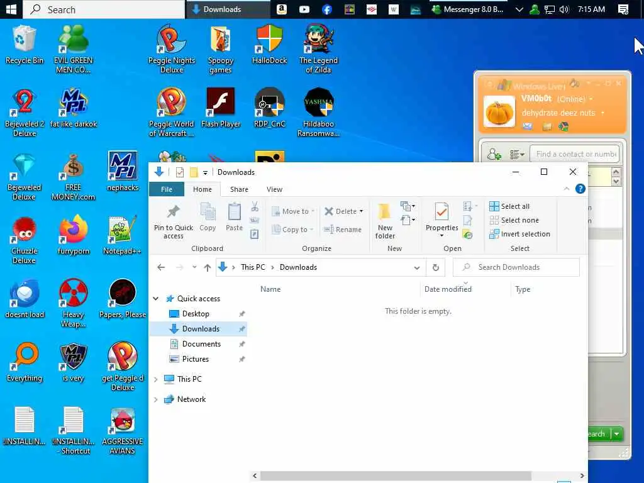This screenshot has width=644, height=483.
Task: Click the Rename button in Organize group
Action: 343,230
